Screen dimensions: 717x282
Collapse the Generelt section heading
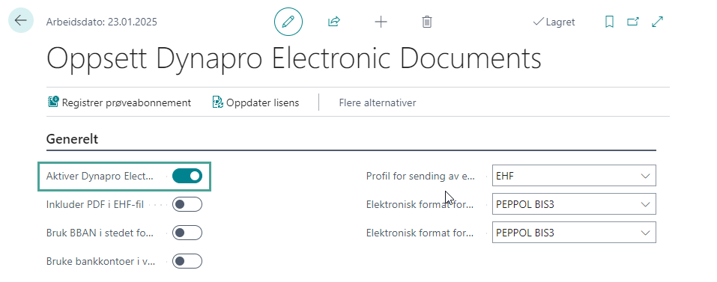pyautogui.click(x=72, y=139)
